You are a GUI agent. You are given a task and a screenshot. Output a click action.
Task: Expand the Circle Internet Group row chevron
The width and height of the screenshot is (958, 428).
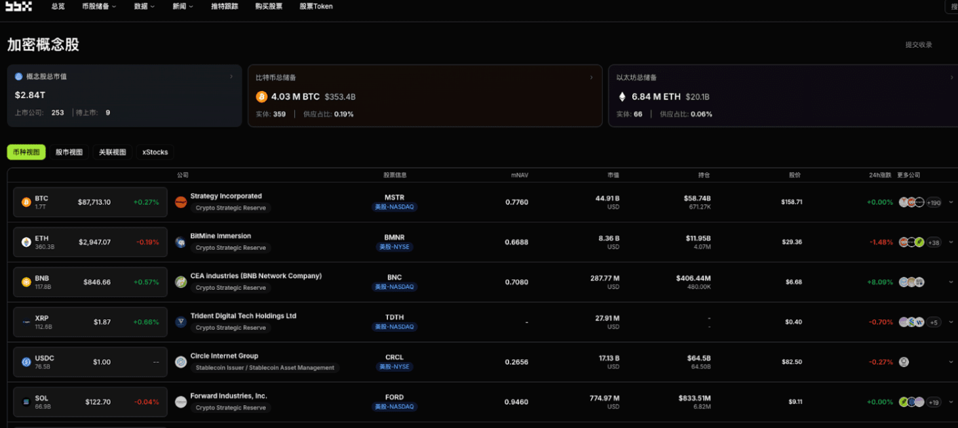pos(951,362)
